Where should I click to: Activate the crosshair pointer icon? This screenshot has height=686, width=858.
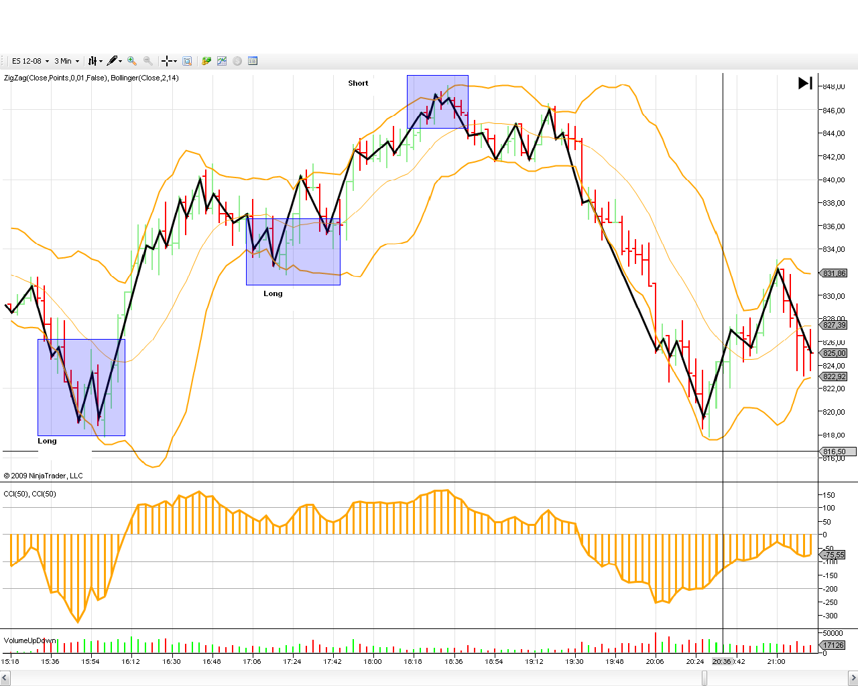click(x=166, y=61)
